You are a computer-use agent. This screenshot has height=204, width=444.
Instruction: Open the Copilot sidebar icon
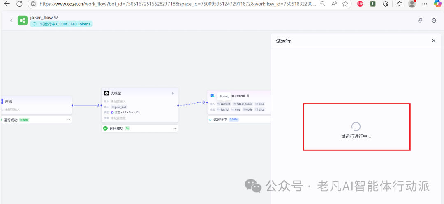[x=437, y=4]
